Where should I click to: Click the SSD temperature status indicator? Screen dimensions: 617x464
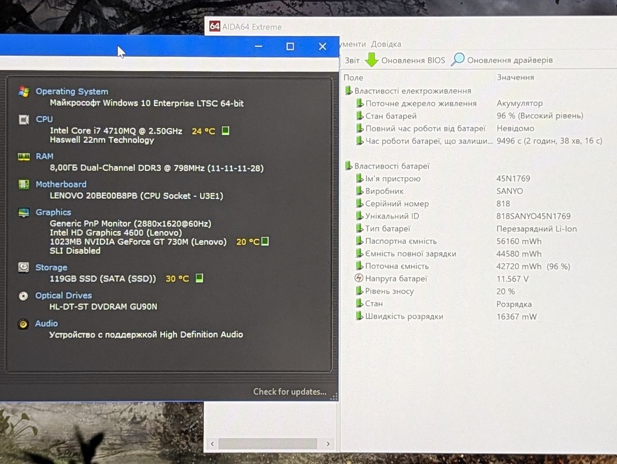[199, 278]
